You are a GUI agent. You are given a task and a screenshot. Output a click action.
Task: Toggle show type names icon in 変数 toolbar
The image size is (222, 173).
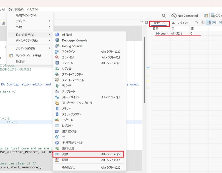click(x=208, y=23)
